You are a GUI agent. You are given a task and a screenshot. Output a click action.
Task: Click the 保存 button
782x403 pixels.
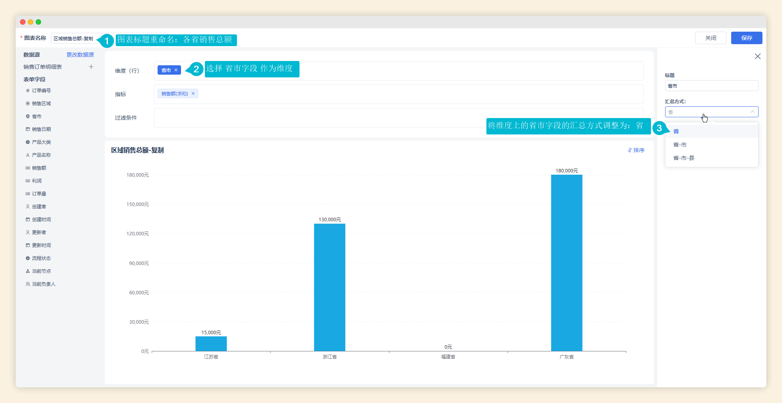tap(747, 38)
